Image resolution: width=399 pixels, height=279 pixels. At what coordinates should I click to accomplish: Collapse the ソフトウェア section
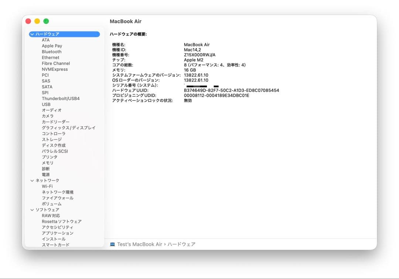[32, 210]
